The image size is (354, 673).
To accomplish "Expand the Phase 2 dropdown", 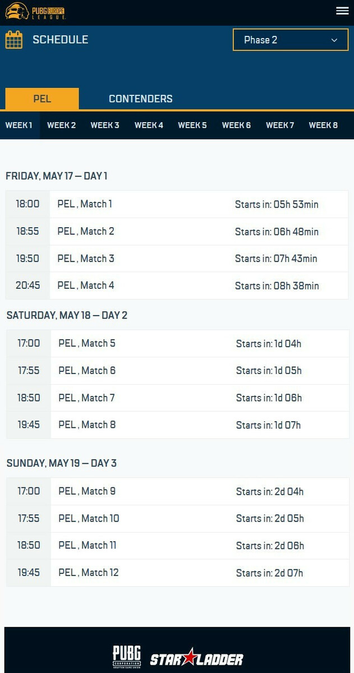I will [291, 40].
